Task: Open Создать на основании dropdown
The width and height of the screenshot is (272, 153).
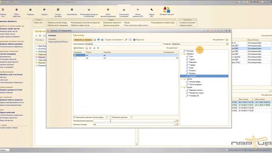Action: coord(114,40)
